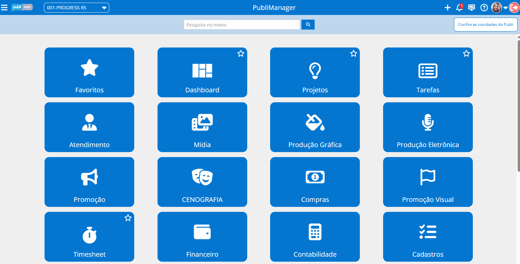Click the Publi Web logo
The width and height of the screenshot is (520, 264).
(22, 7)
